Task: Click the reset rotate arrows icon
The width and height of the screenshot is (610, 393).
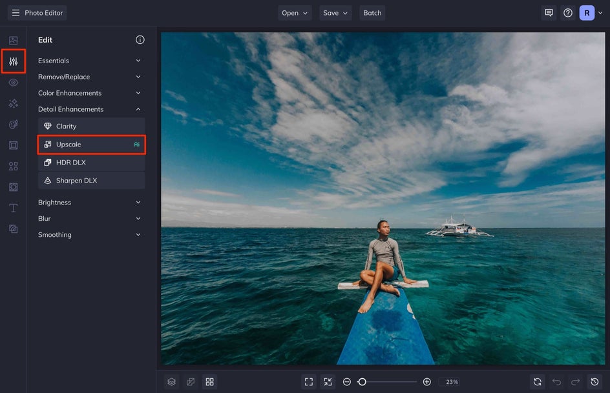Action: [538, 382]
